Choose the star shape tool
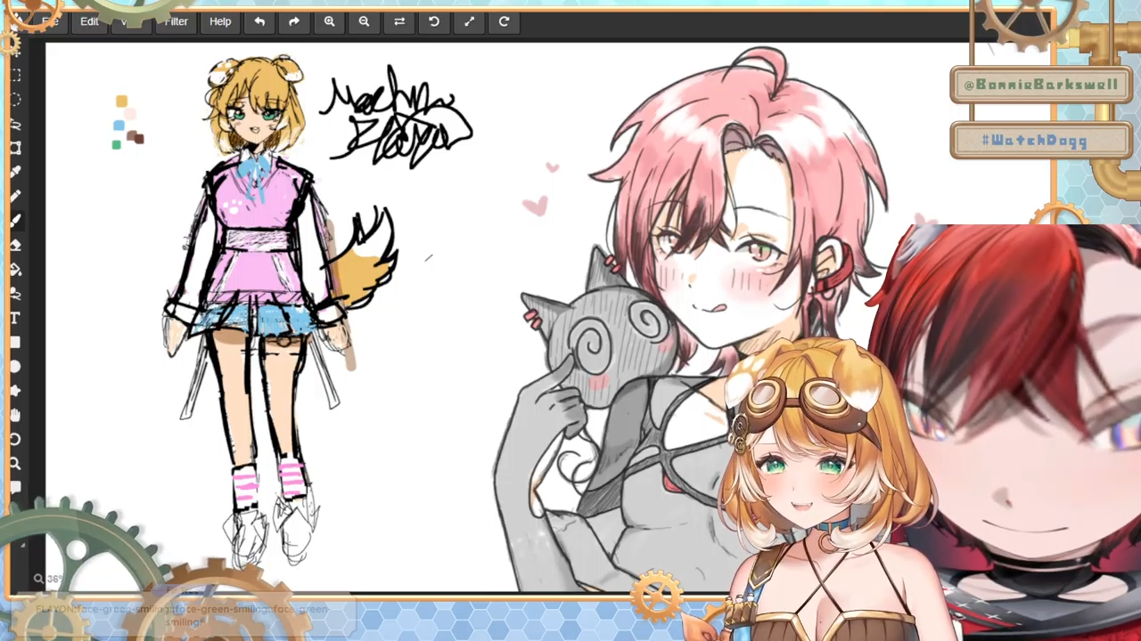The height and width of the screenshot is (641, 1141). [16, 391]
